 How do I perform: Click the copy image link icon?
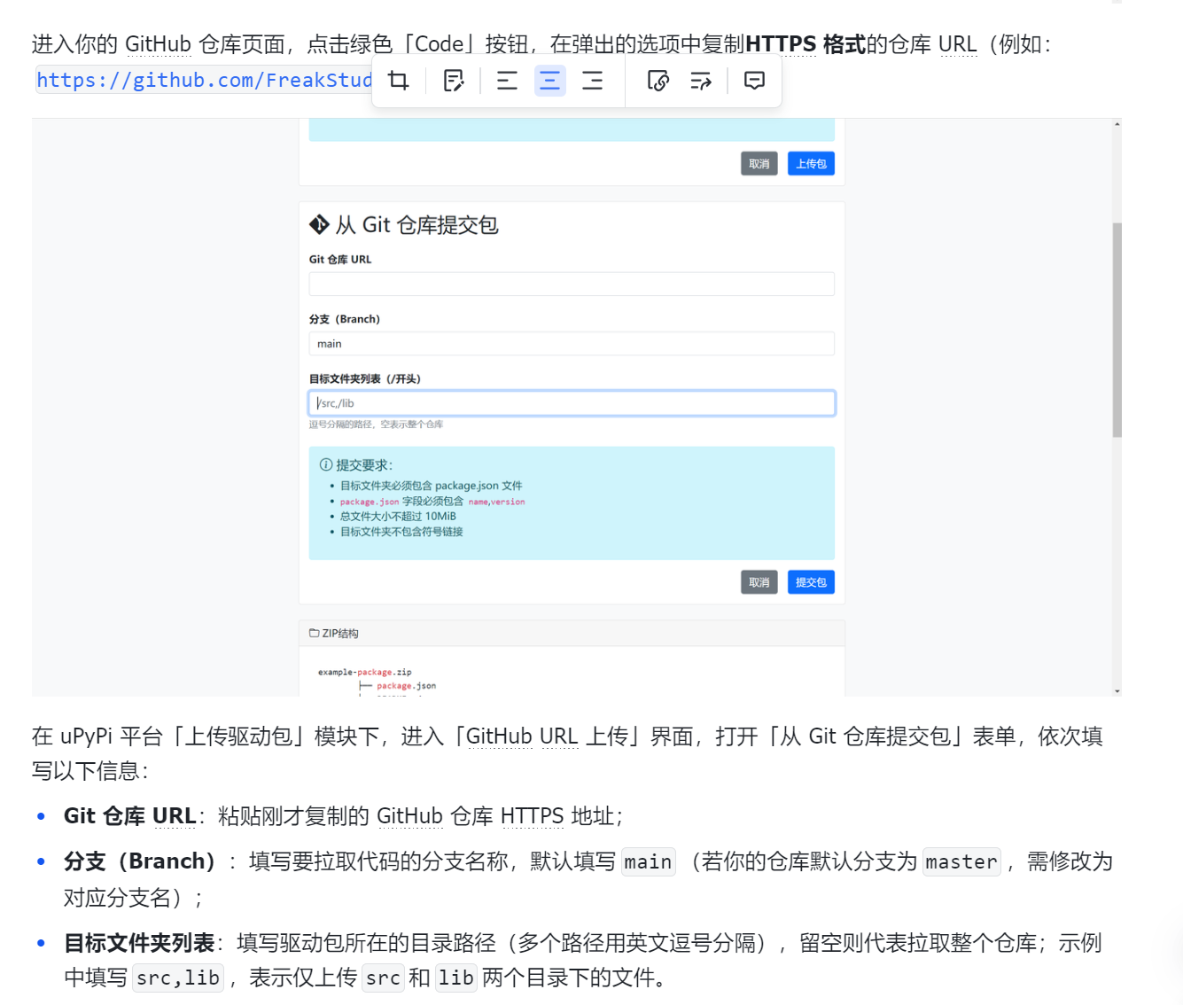(x=658, y=82)
